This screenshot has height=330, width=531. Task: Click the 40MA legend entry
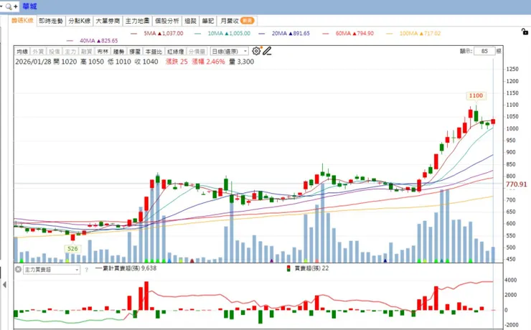[x=92, y=41]
